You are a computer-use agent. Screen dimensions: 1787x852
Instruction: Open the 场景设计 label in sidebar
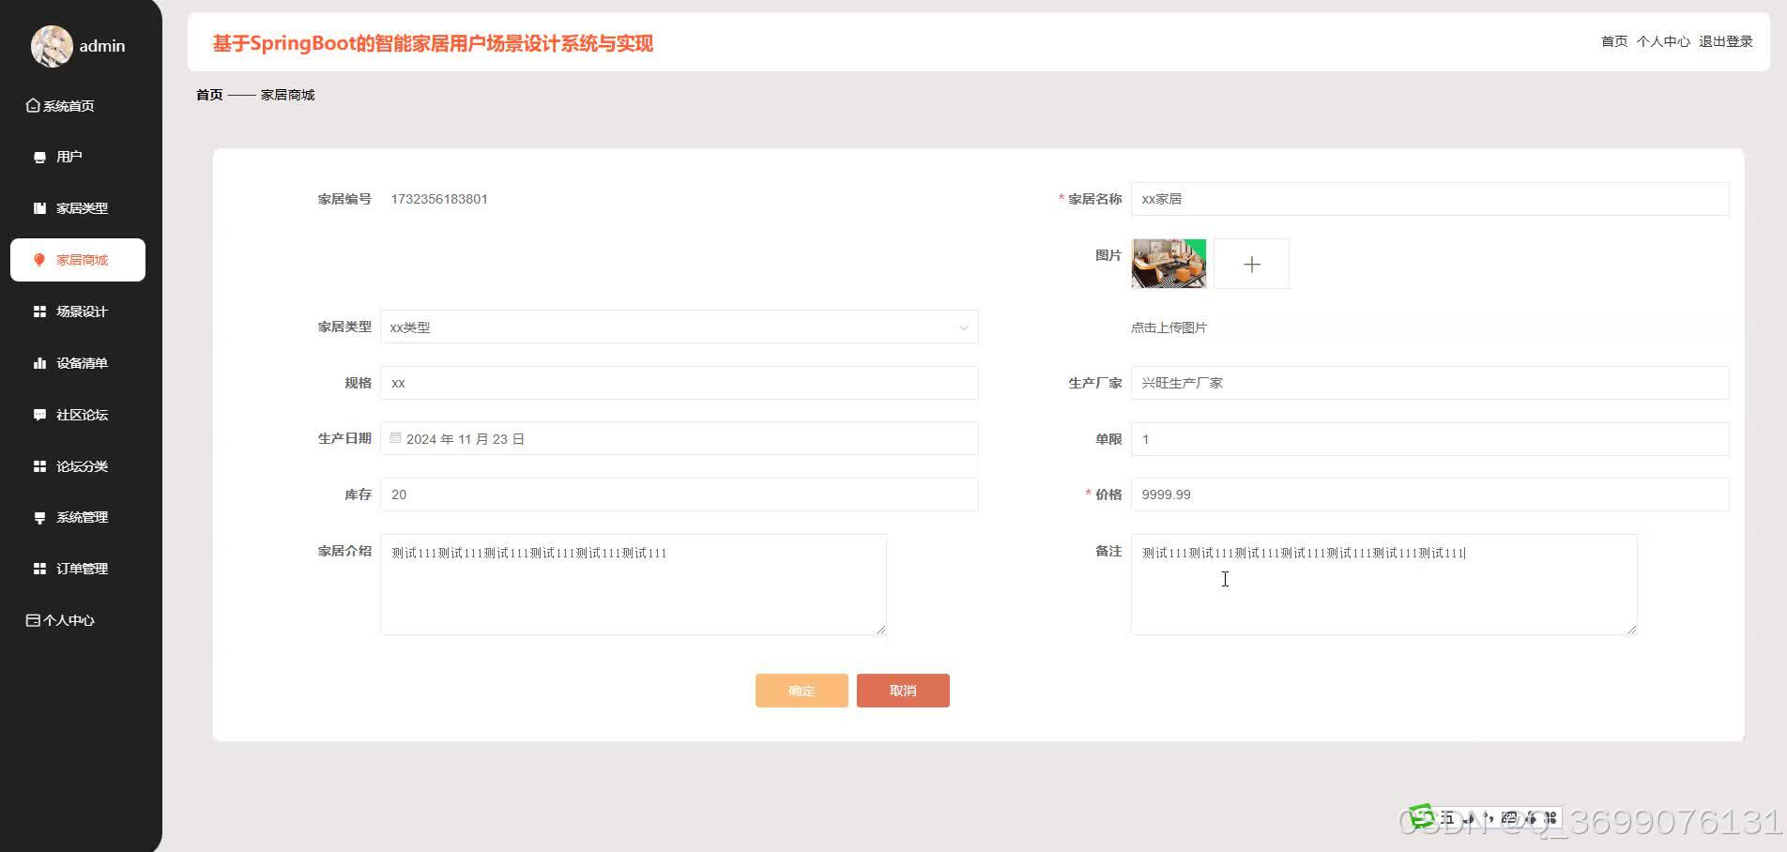tap(83, 312)
